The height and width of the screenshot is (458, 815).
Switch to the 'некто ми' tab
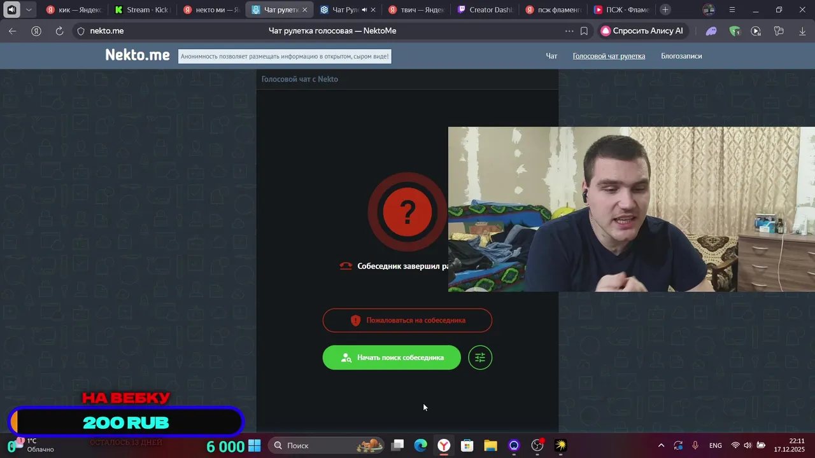tap(211, 10)
